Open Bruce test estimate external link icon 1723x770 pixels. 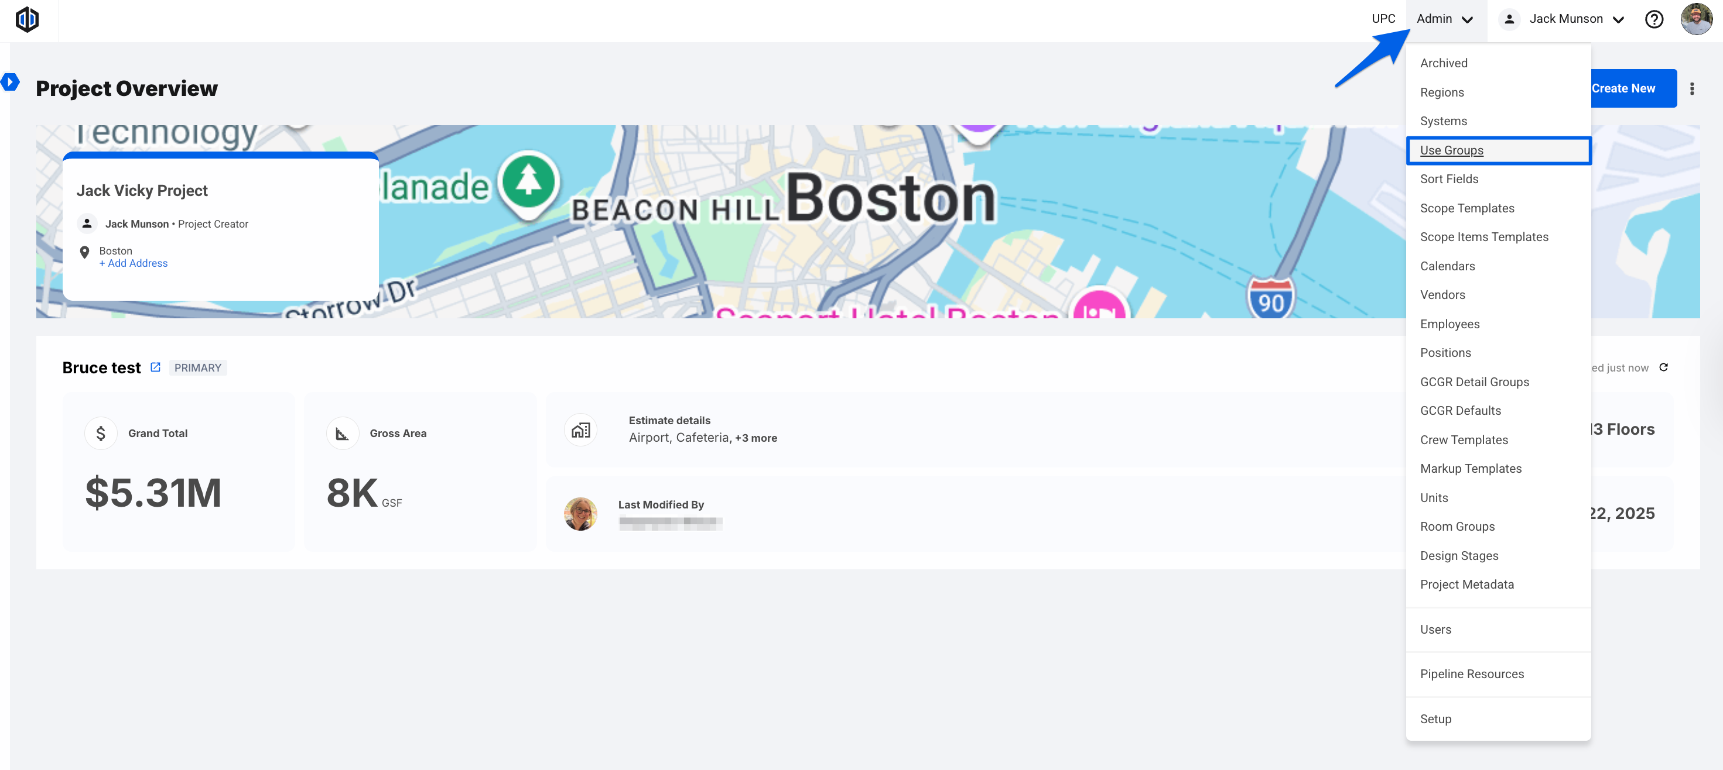pos(155,367)
